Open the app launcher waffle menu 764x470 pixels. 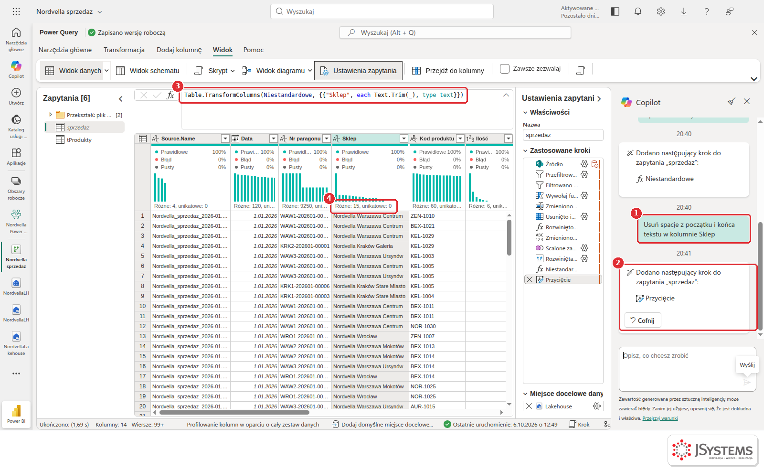(16, 11)
